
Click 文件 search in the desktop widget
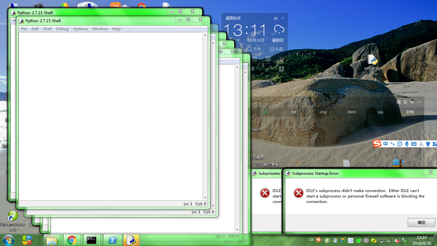tap(254, 49)
